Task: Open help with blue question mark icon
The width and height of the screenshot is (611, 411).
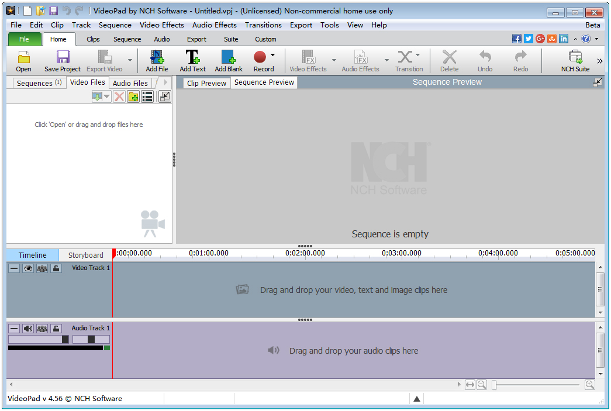Action: tap(586, 39)
